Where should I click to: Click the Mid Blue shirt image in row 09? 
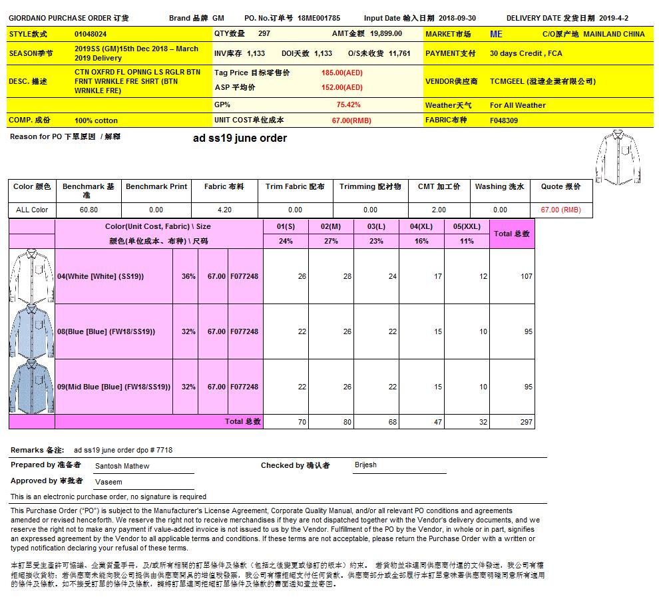(x=31, y=387)
